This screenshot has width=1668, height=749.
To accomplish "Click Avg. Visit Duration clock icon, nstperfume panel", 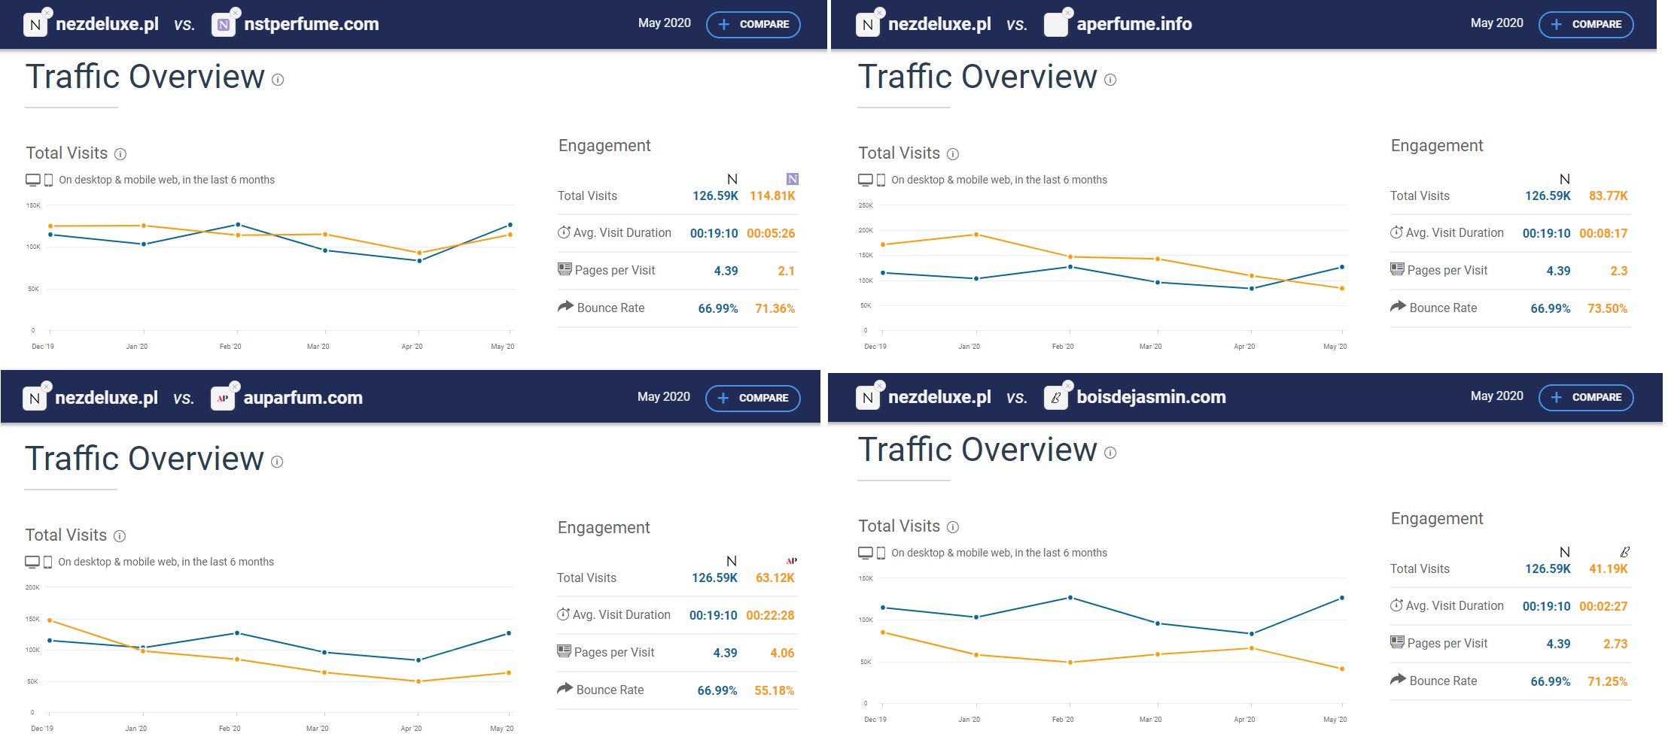I will pos(564,232).
